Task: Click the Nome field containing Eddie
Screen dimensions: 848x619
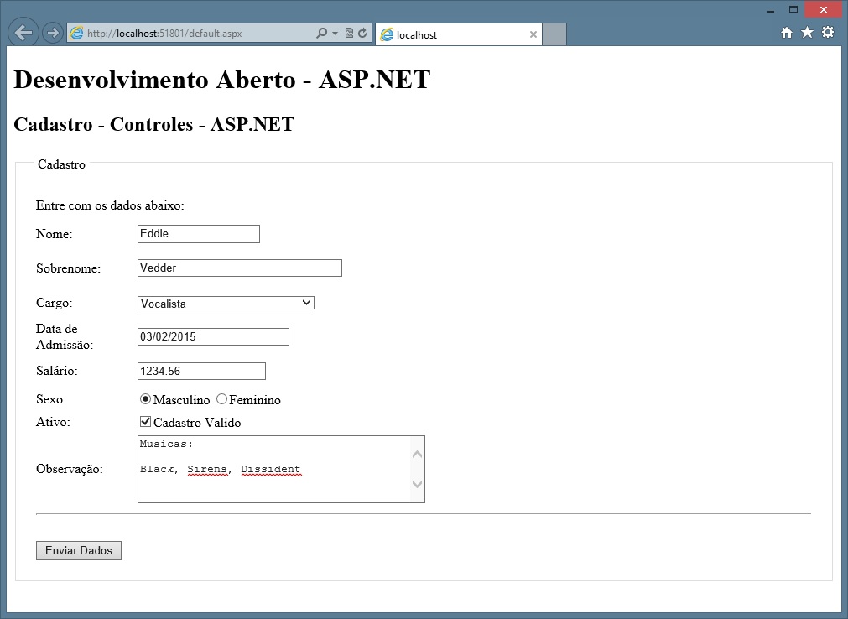Action: point(199,234)
